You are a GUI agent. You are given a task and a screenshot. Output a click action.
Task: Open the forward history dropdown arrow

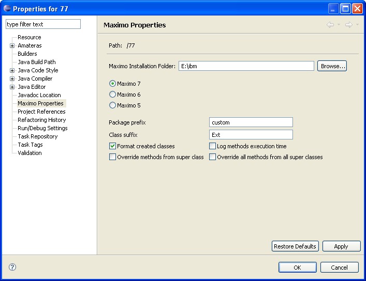coord(357,25)
